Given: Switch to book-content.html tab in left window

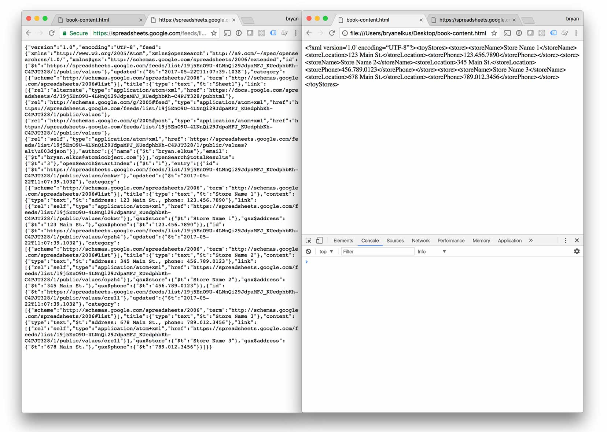Looking at the screenshot, I should tap(99, 20).
